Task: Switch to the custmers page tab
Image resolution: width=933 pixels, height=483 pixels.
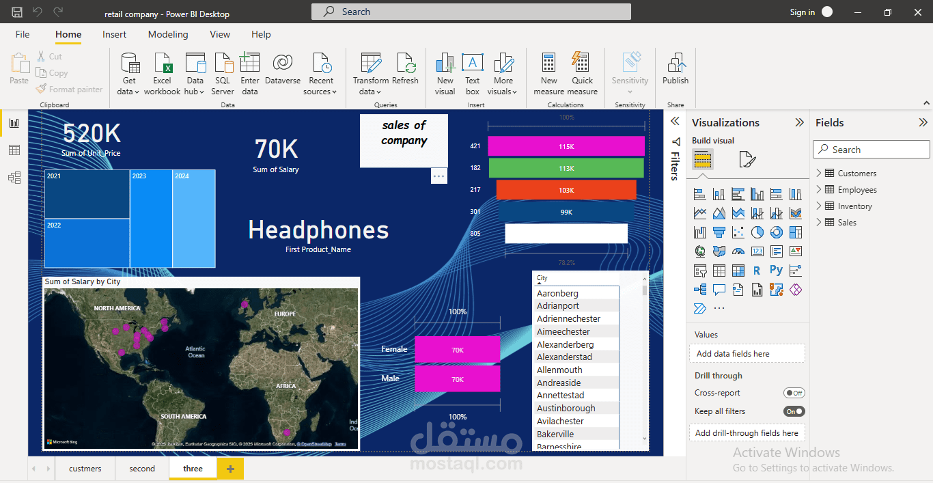Action: pos(85,469)
